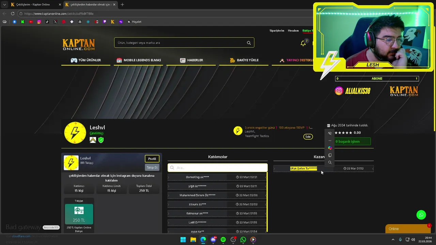Select participant yiğit öz******
The image size is (436, 245).
click(x=197, y=186)
